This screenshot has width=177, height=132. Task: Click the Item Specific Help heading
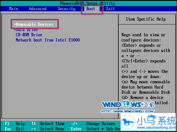[x=146, y=19]
